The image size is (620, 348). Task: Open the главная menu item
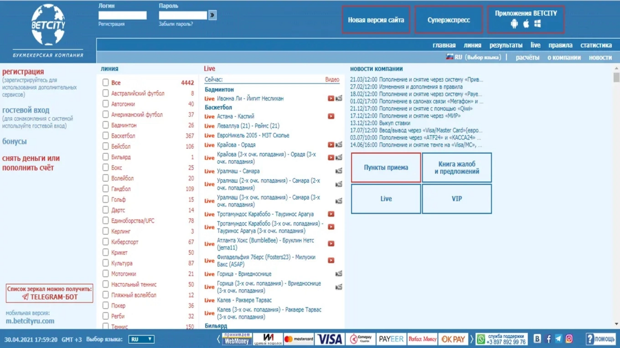pyautogui.click(x=444, y=45)
